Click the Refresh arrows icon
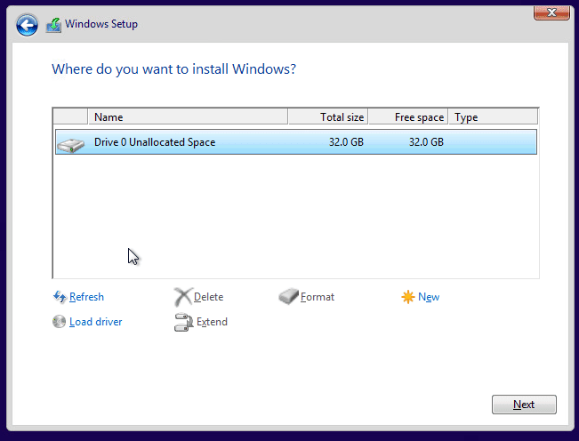The width and height of the screenshot is (579, 441). 60,297
